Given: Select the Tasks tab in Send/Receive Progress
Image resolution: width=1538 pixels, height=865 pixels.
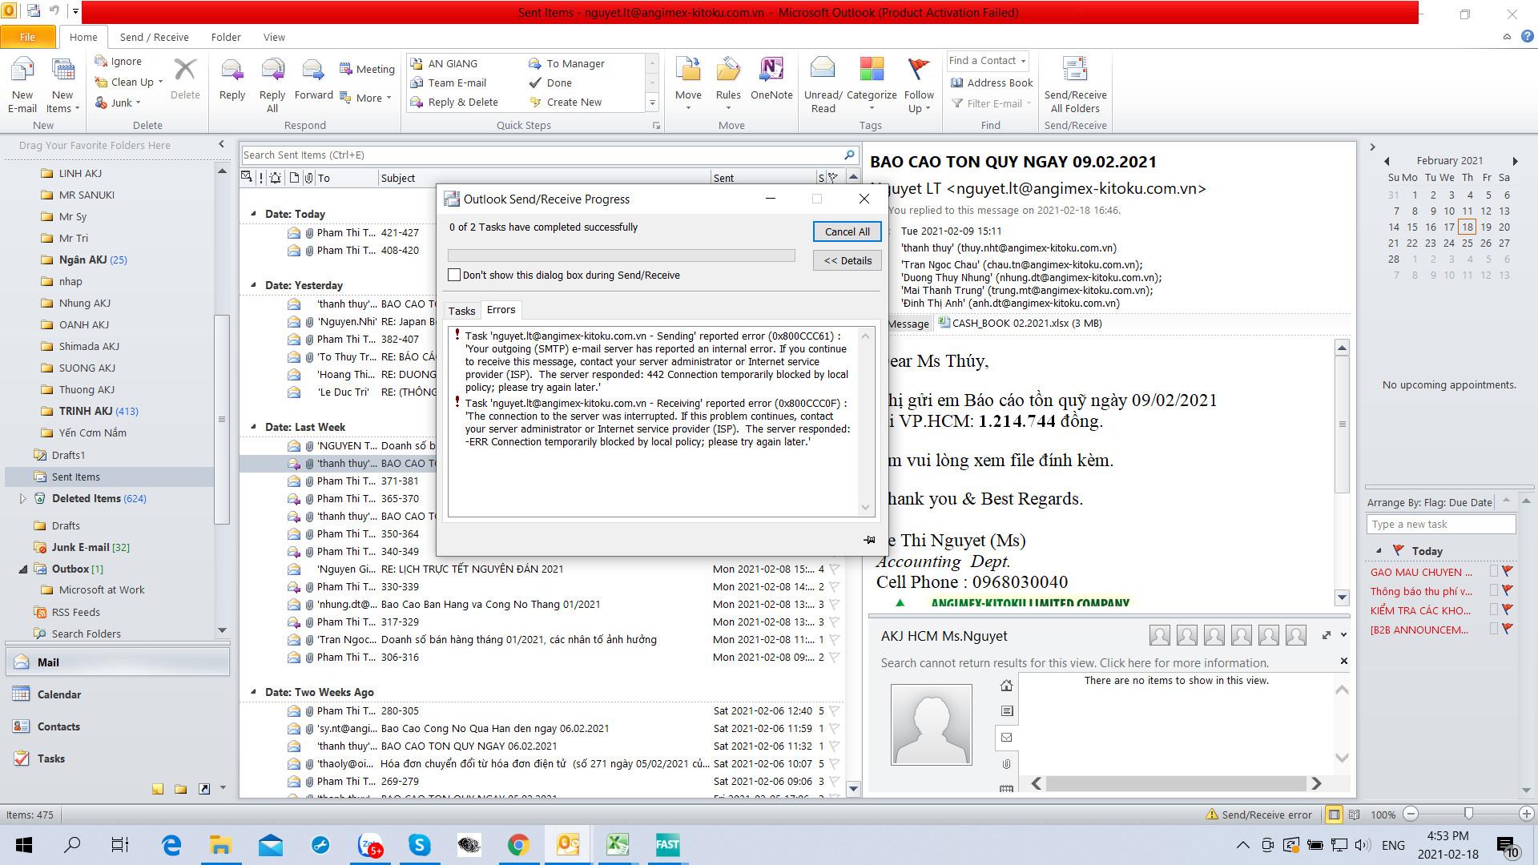Looking at the screenshot, I should click(463, 311).
